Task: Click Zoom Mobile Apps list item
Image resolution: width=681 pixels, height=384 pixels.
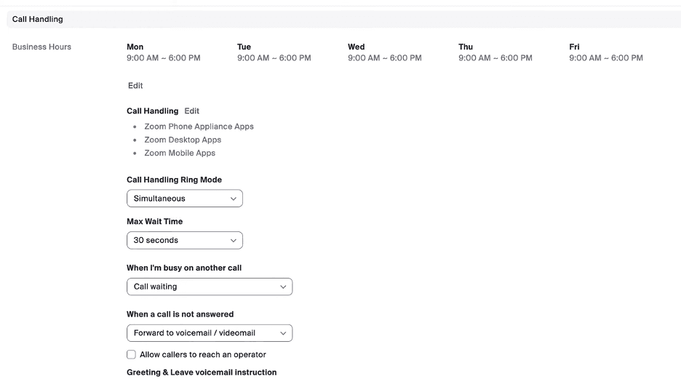Action: [x=180, y=153]
